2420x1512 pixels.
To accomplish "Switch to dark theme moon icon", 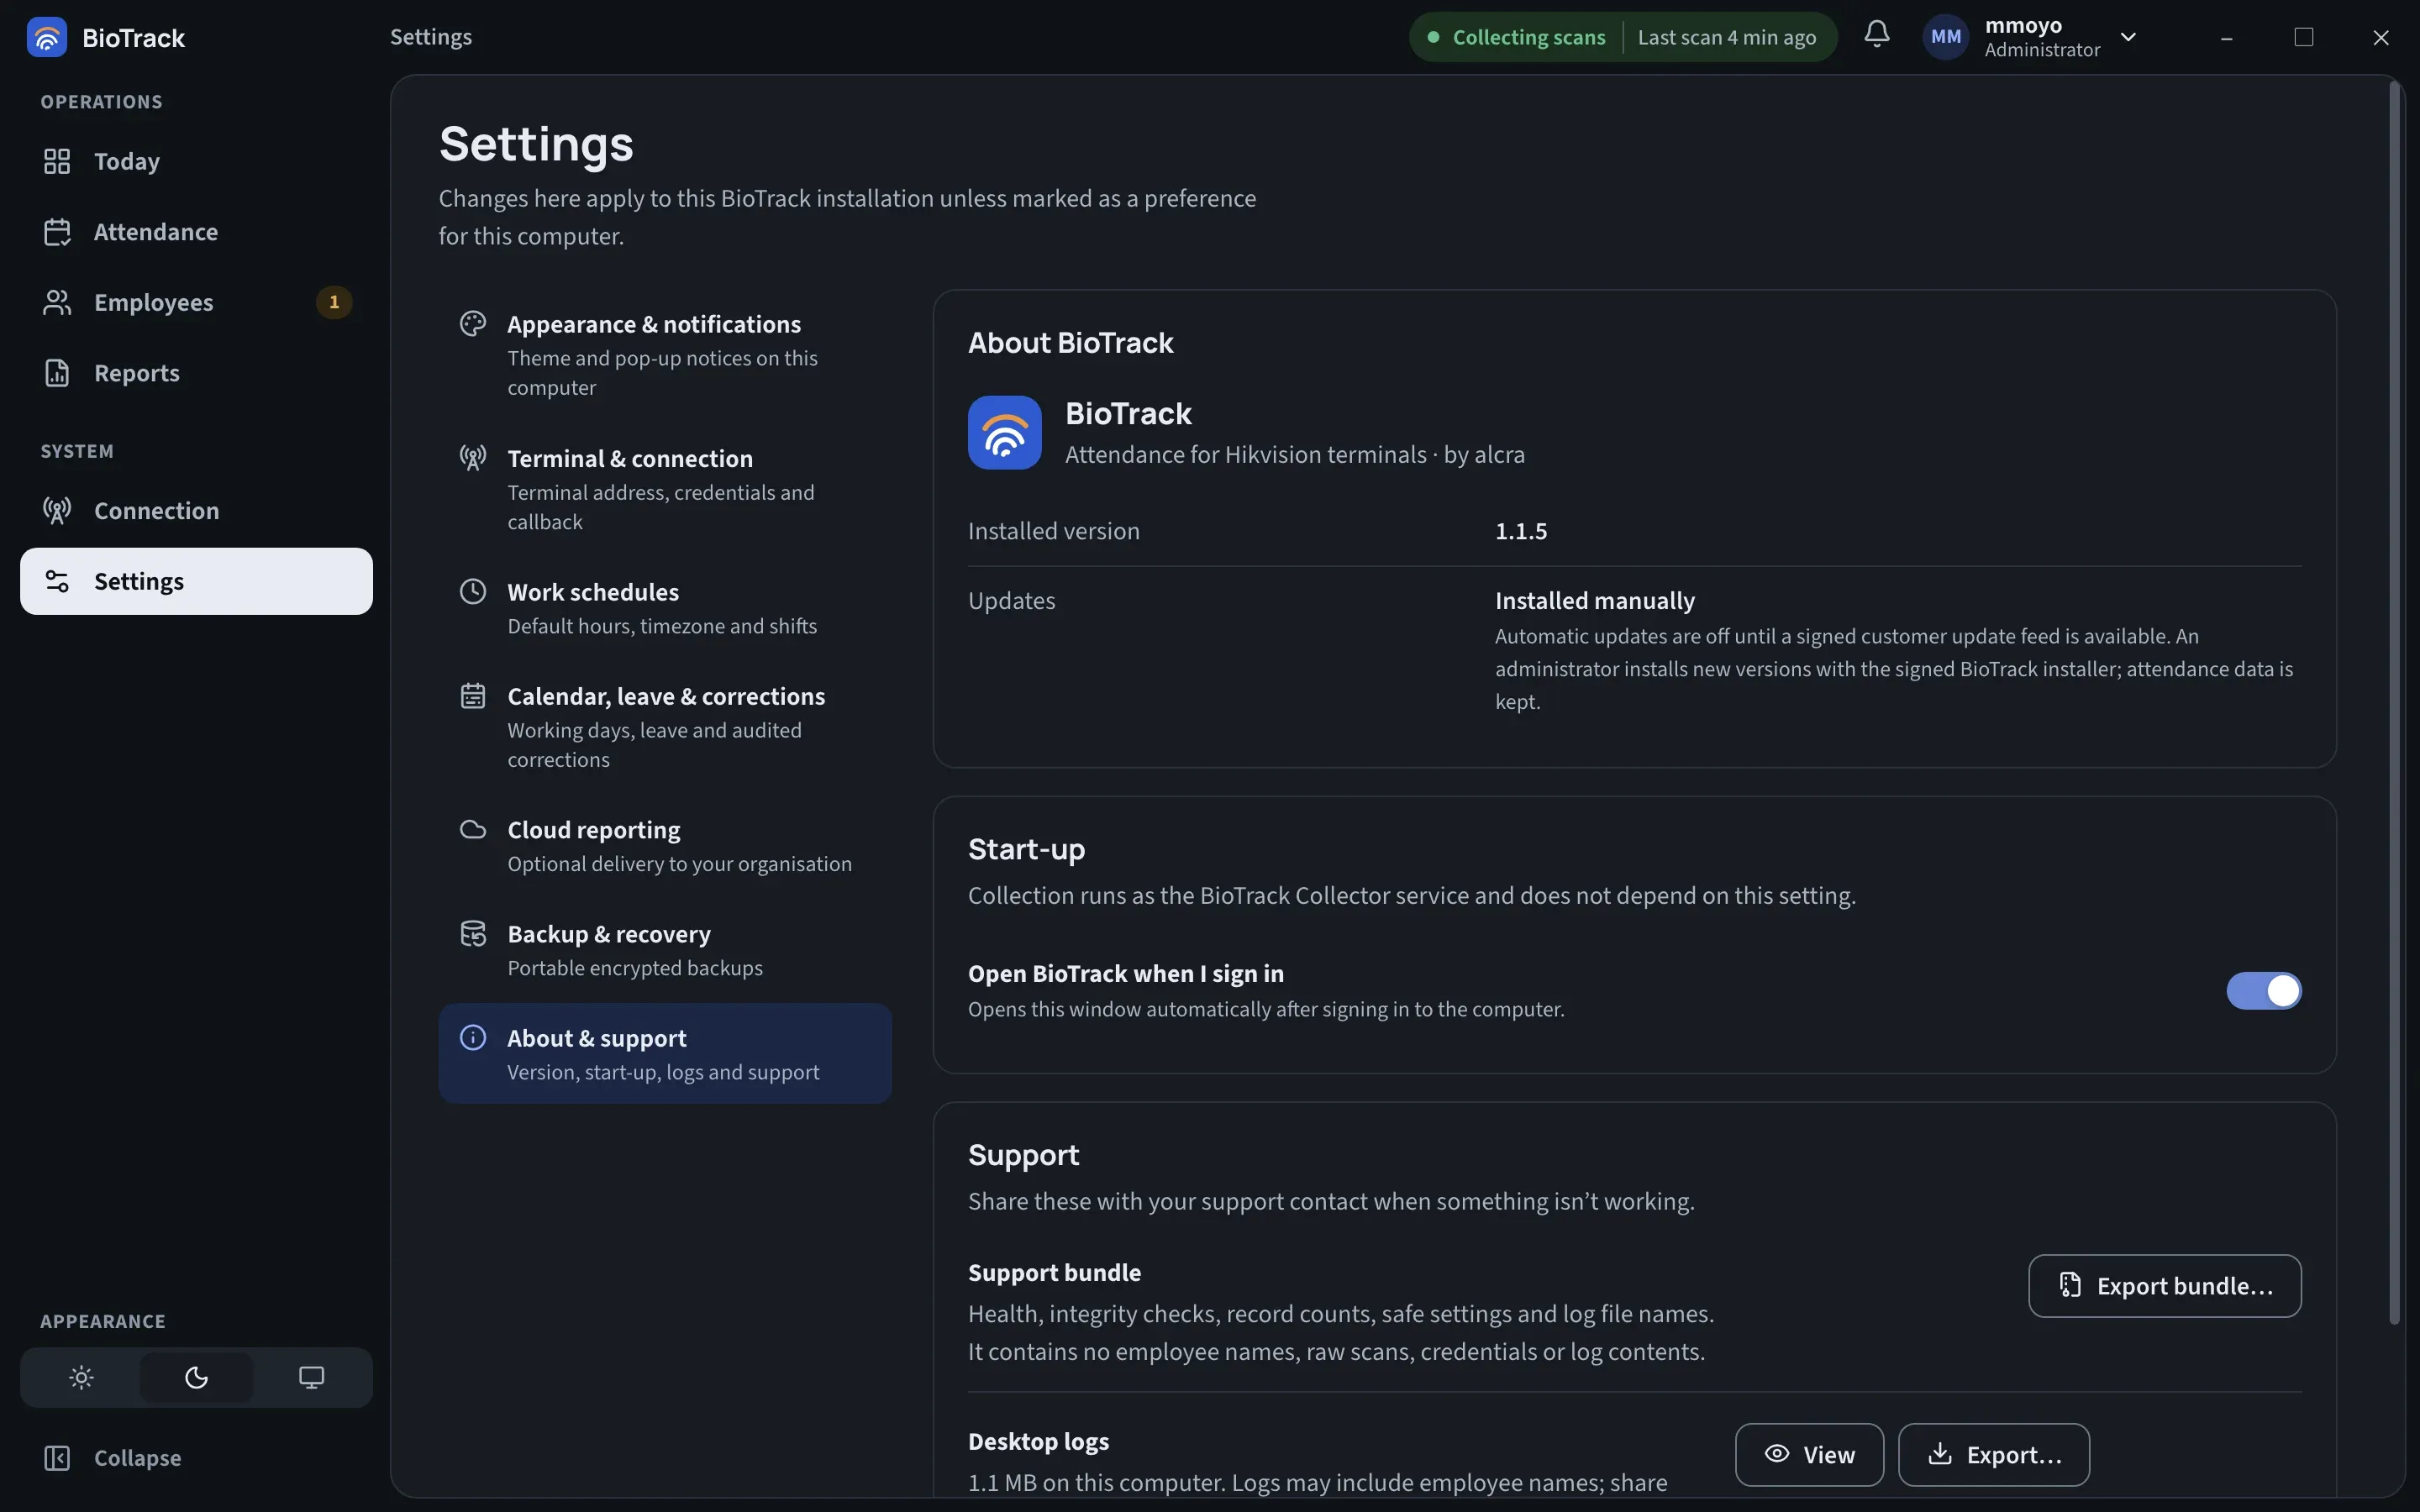I will point(196,1378).
